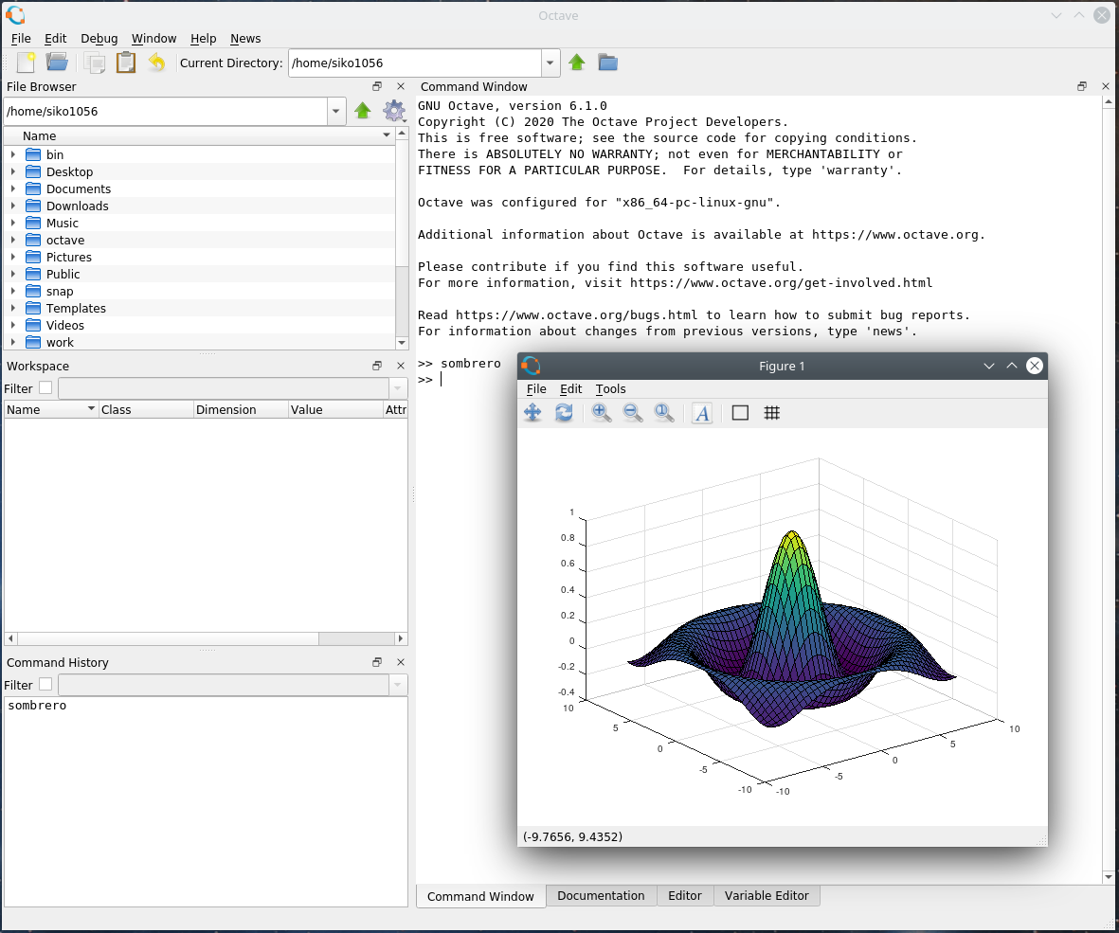Browse directories with main toolbar folder icon
This screenshot has height=933, width=1119.
click(x=608, y=63)
